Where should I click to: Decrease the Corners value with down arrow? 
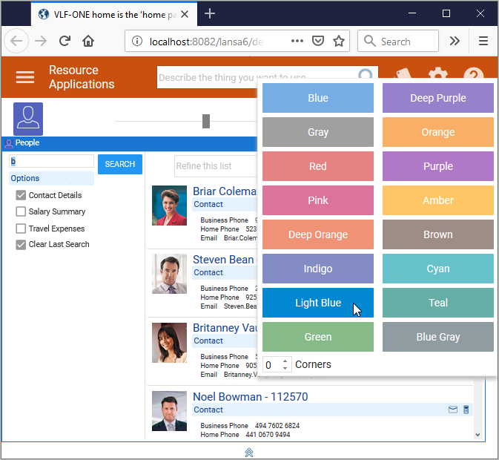(x=285, y=368)
